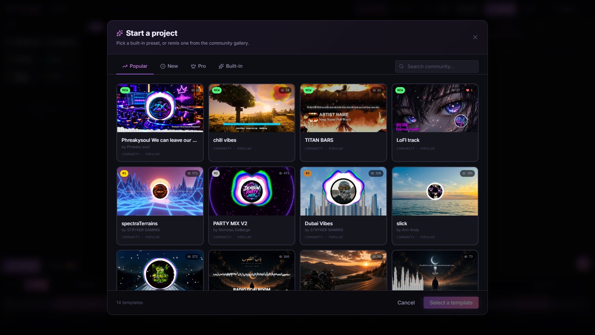The height and width of the screenshot is (335, 595).
Task: Choose the slick template thumbnail
Action: coord(435,191)
